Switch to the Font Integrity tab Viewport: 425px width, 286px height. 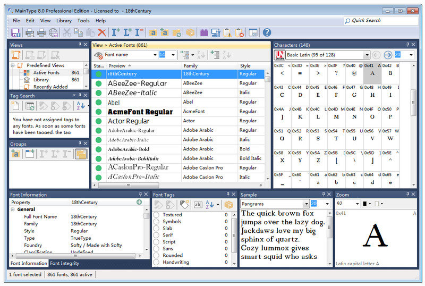(x=64, y=263)
